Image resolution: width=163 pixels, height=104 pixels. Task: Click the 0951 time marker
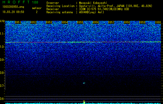(x=18, y=22)
